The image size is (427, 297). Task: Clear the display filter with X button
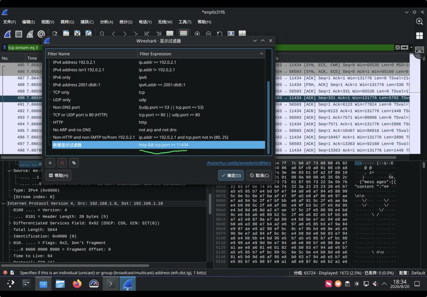tap(397, 48)
